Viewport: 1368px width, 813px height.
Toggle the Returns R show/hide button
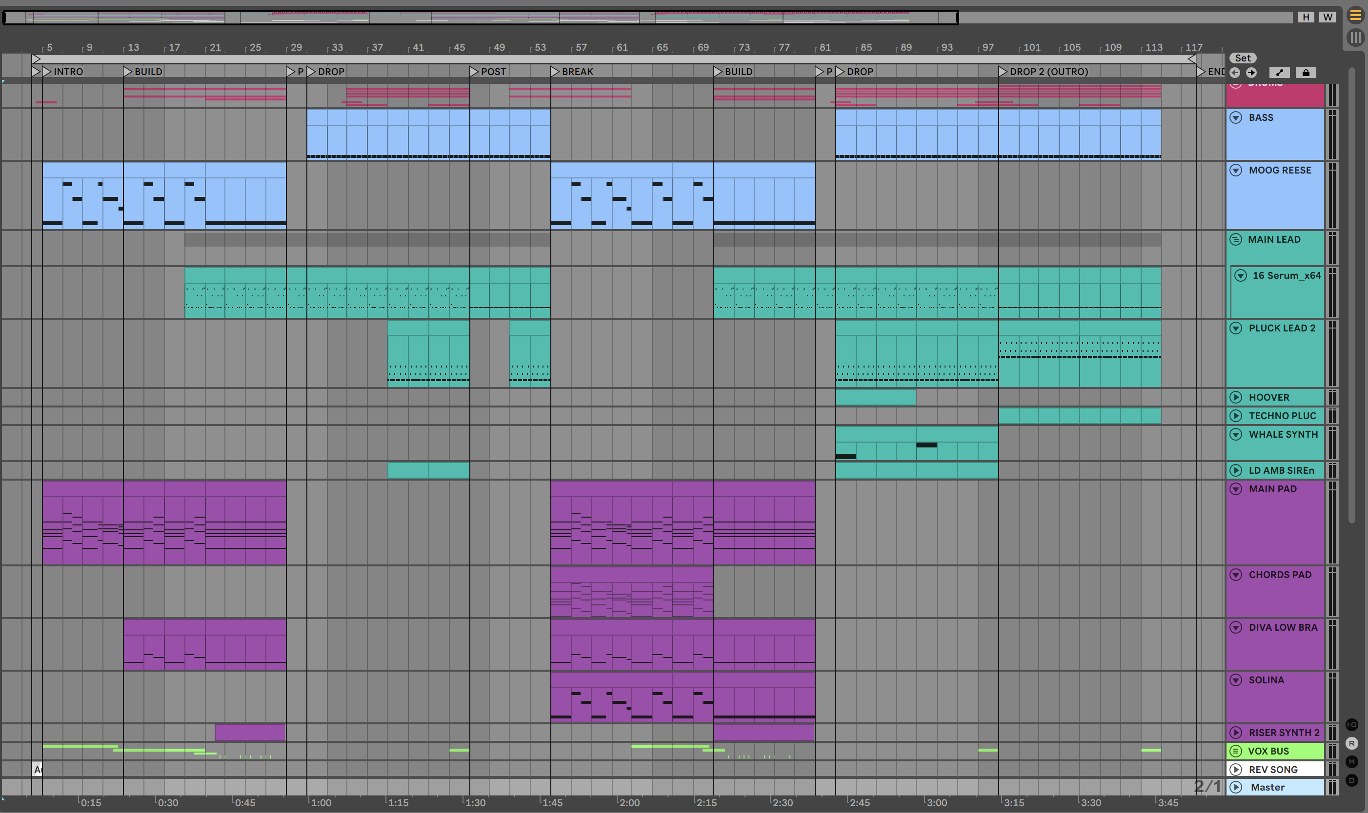click(1351, 743)
